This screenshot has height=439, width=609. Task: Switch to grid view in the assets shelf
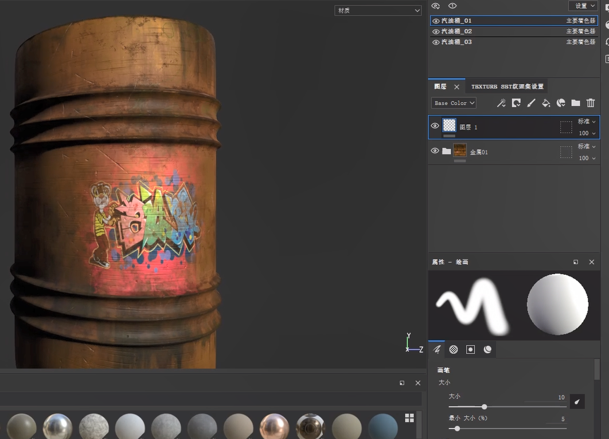point(409,418)
